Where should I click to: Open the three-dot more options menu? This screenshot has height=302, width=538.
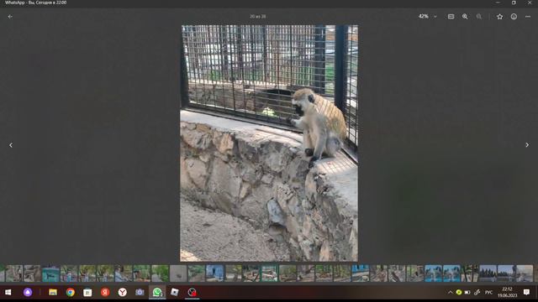[528, 17]
